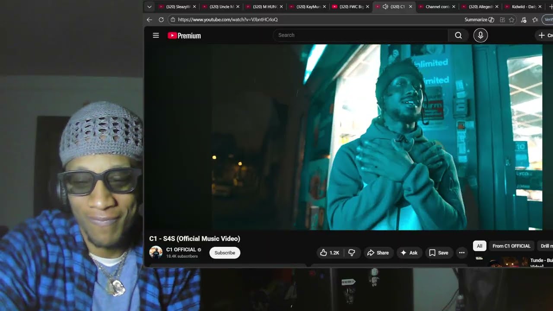
Task: Activate voice search microphone
Action: (x=480, y=35)
